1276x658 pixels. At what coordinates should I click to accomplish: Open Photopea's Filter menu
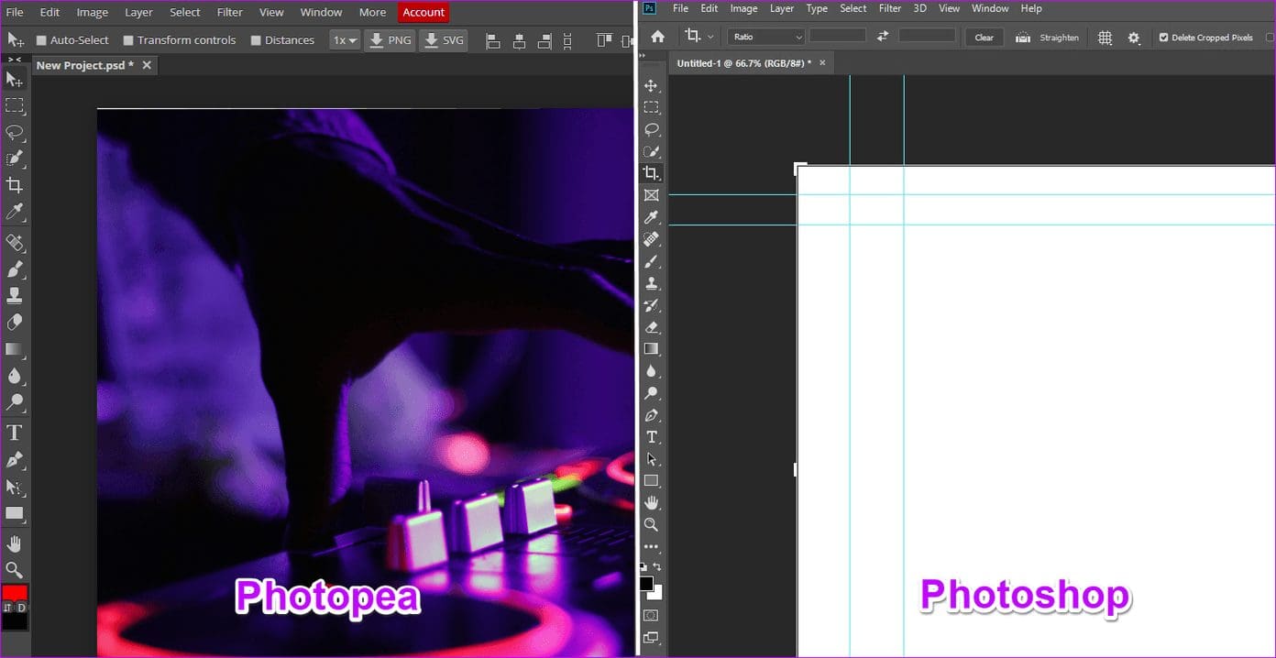coord(230,12)
